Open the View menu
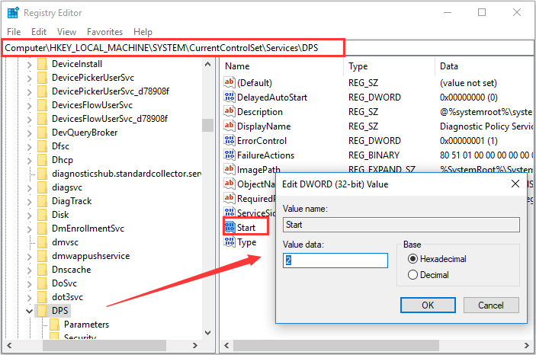The width and height of the screenshot is (536, 355). point(66,32)
